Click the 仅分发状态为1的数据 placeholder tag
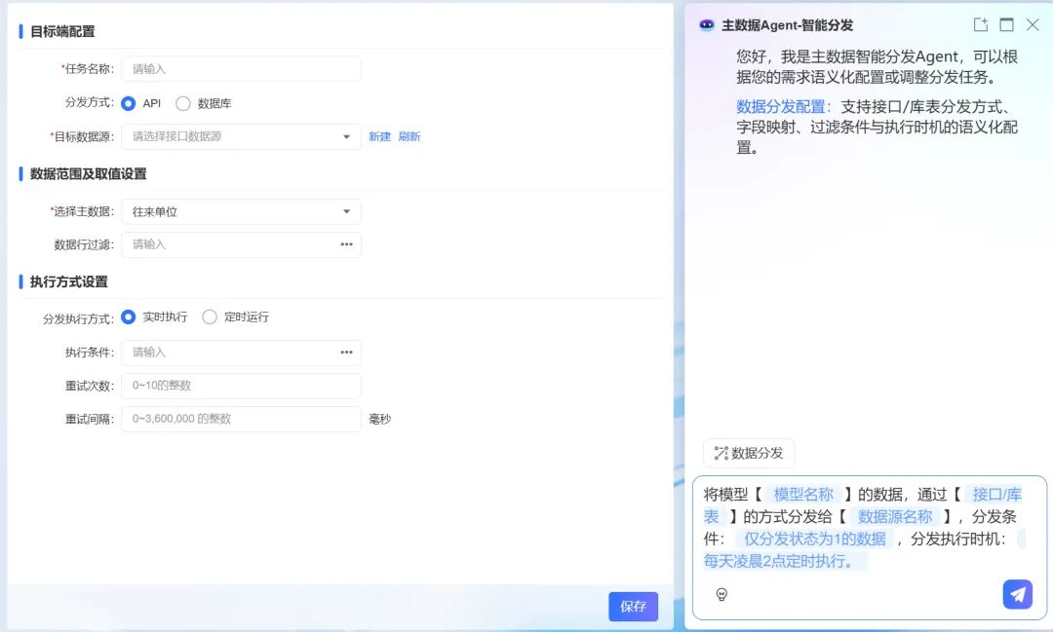This screenshot has width=1053, height=632. coord(814,539)
